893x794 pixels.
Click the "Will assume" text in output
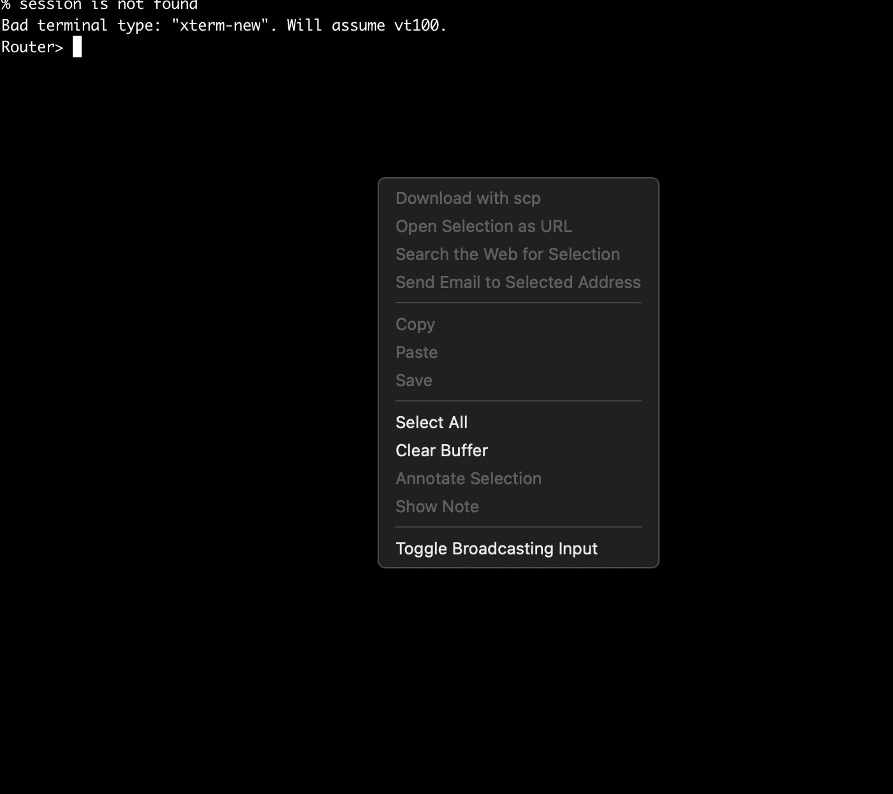point(336,25)
